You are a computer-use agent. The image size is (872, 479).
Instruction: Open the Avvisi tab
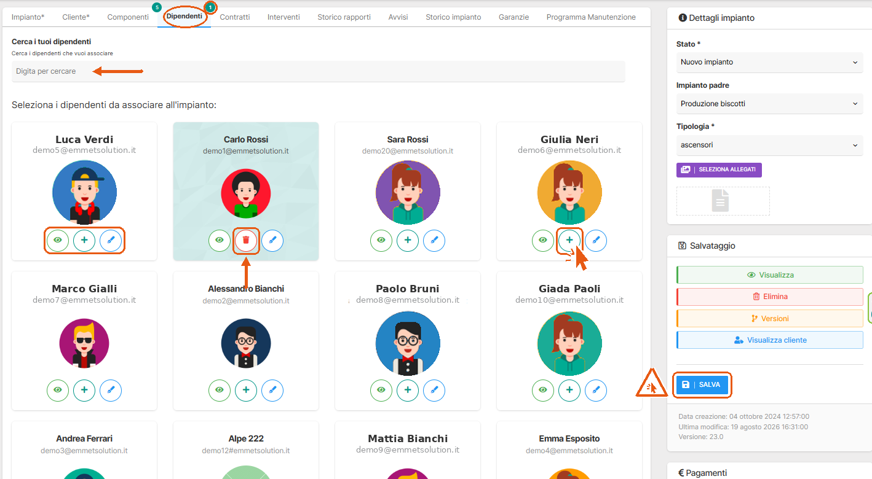[x=398, y=17]
